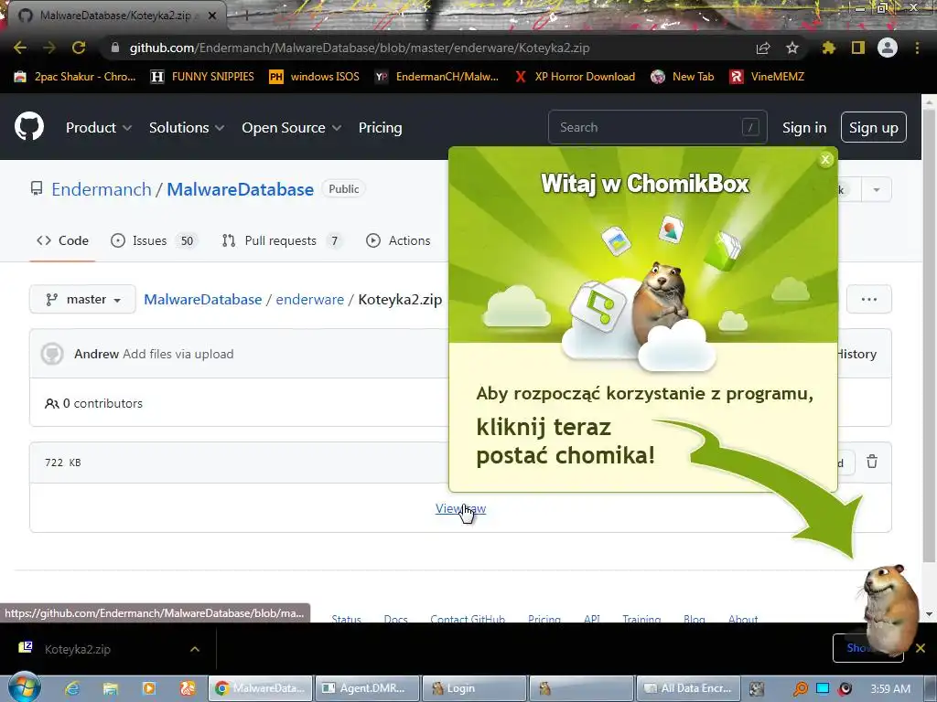Image resolution: width=937 pixels, height=702 pixels.
Task: Click Sign in link
Action: pyautogui.click(x=804, y=128)
